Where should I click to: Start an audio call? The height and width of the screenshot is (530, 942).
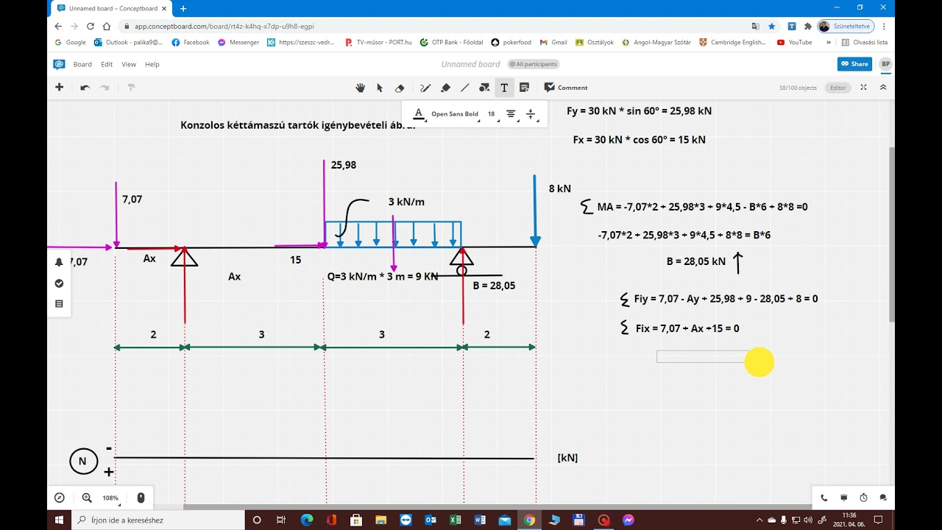point(824,498)
